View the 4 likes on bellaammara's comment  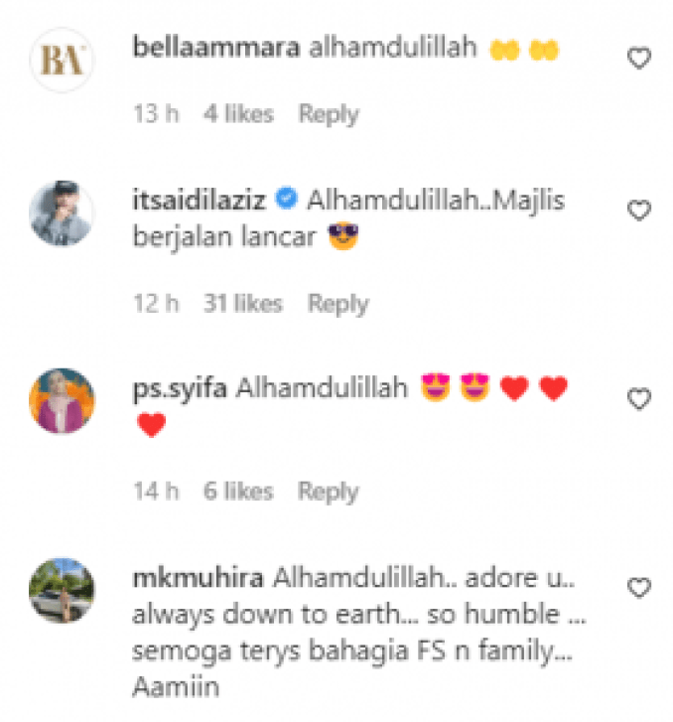point(239,114)
